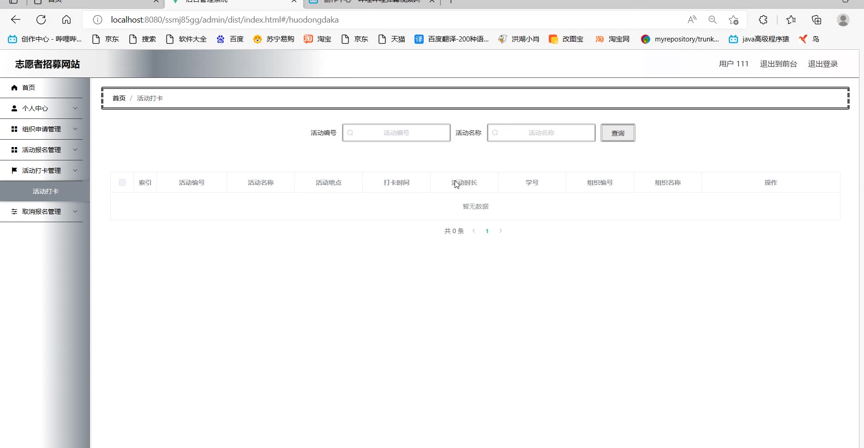Collapse 活动打卡管理 sidebar menu

tap(42, 171)
